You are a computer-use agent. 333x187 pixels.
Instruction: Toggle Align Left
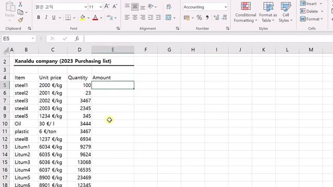coord(127,17)
